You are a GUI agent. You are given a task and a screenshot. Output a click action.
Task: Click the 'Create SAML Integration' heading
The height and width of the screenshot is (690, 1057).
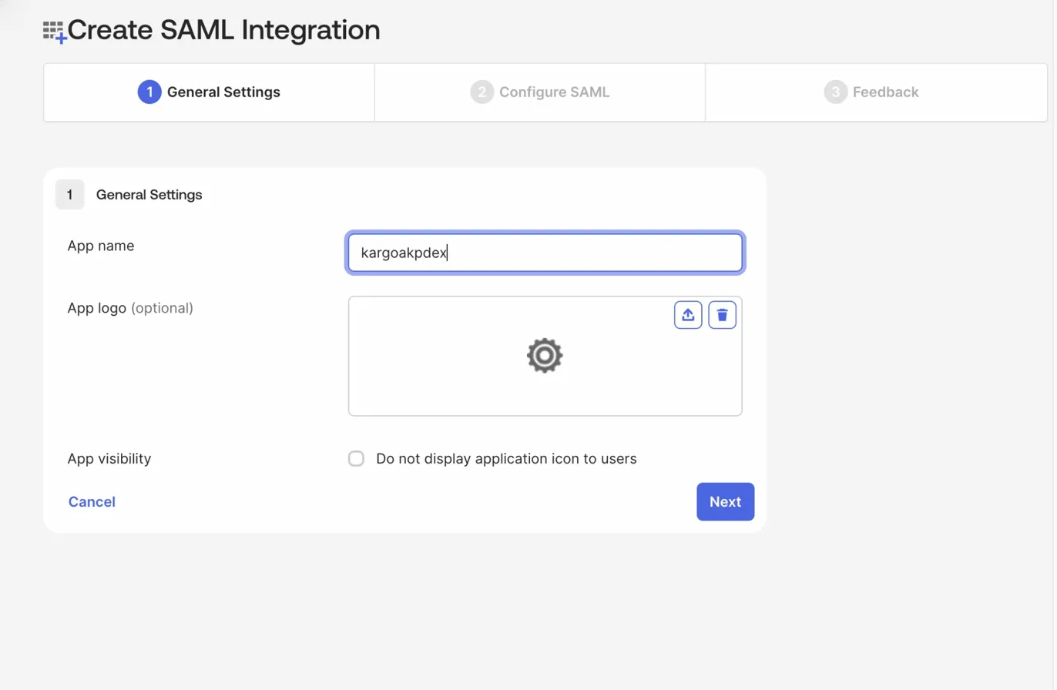[x=224, y=30]
